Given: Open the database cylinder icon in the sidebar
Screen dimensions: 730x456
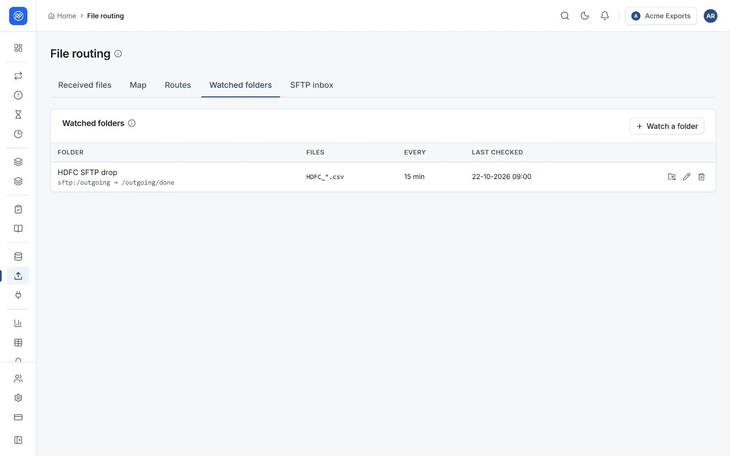Looking at the screenshot, I should tap(18, 257).
